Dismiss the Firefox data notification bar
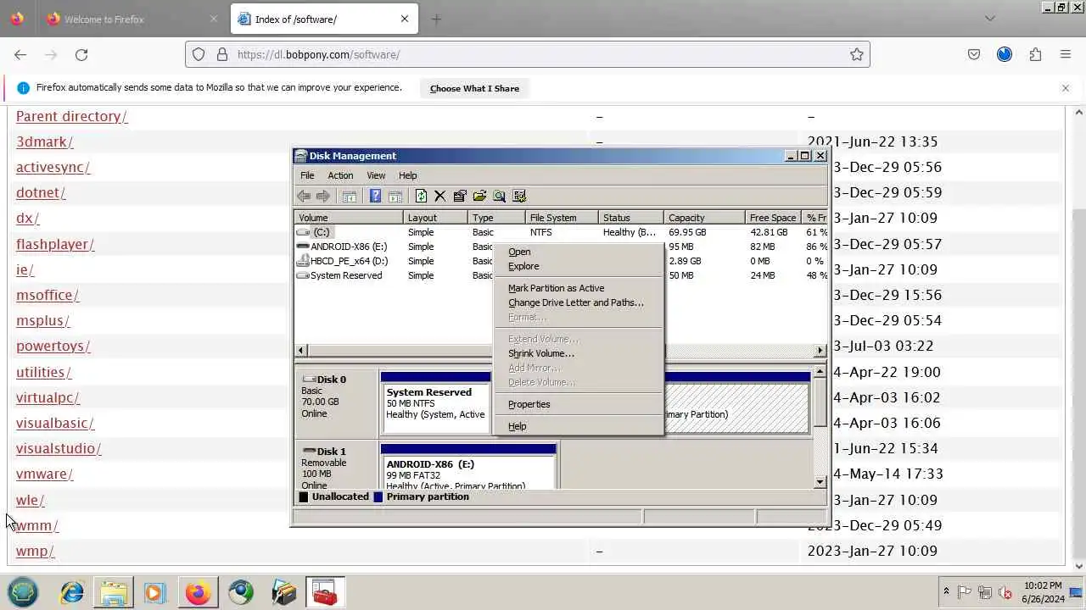Image resolution: width=1086 pixels, height=610 pixels. point(1066,88)
